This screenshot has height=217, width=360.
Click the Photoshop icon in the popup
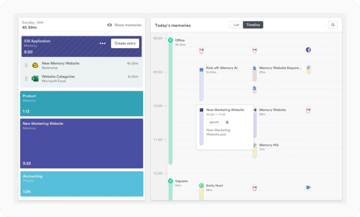201,110
